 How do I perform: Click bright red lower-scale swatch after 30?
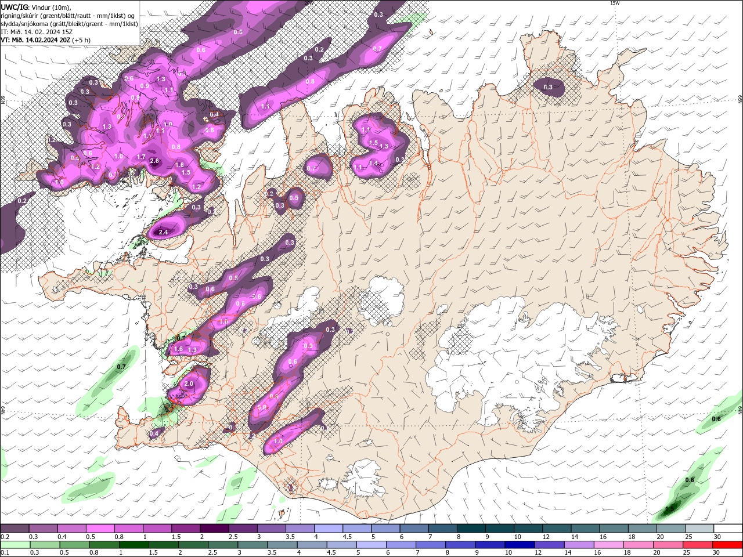coord(727,545)
